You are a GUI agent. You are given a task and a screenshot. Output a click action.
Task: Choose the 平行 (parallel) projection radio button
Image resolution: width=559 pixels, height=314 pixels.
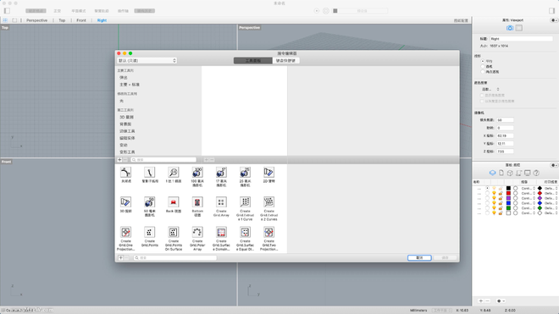coord(483,61)
